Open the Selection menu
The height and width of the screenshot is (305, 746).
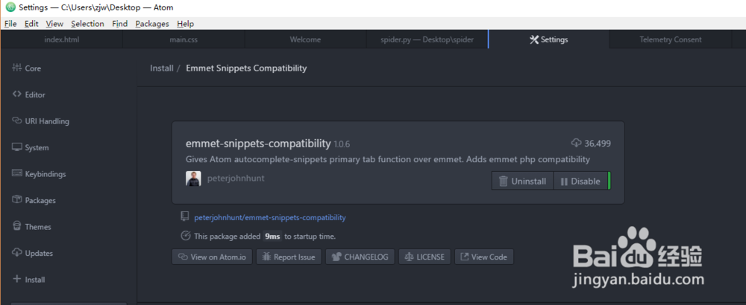tap(87, 24)
